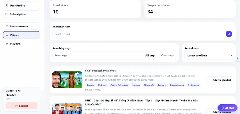Open Latest to oldest sort dropdown

208,55
